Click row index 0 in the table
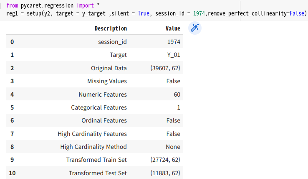This screenshot has height=179, width=308. [x=12, y=42]
